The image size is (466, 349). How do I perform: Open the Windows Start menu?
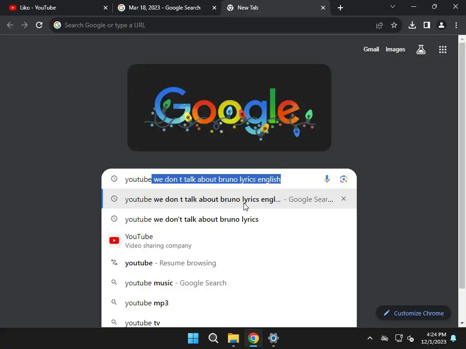(x=193, y=338)
